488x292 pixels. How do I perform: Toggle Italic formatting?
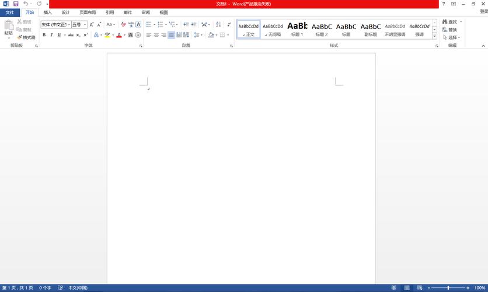pyautogui.click(x=52, y=35)
